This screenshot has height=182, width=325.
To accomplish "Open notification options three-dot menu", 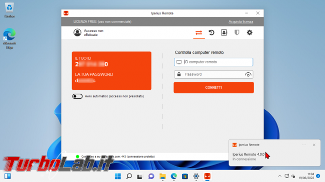I will [304, 145].
